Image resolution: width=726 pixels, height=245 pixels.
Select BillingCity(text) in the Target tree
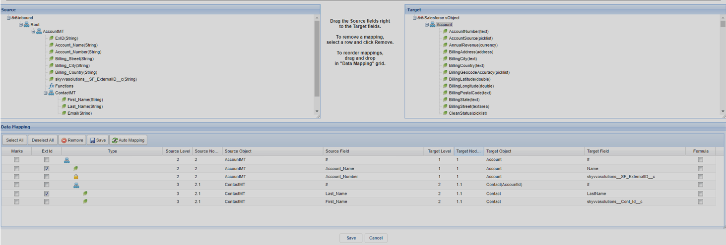tap(462, 59)
